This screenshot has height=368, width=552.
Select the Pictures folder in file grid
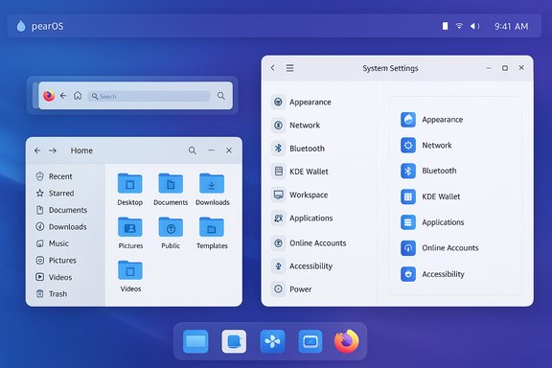point(130,227)
